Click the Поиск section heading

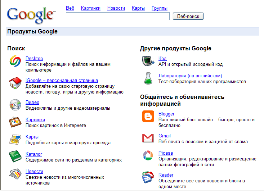click(x=16, y=49)
